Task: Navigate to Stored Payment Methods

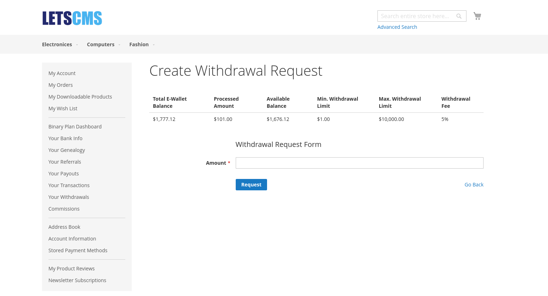Action: pos(78,250)
